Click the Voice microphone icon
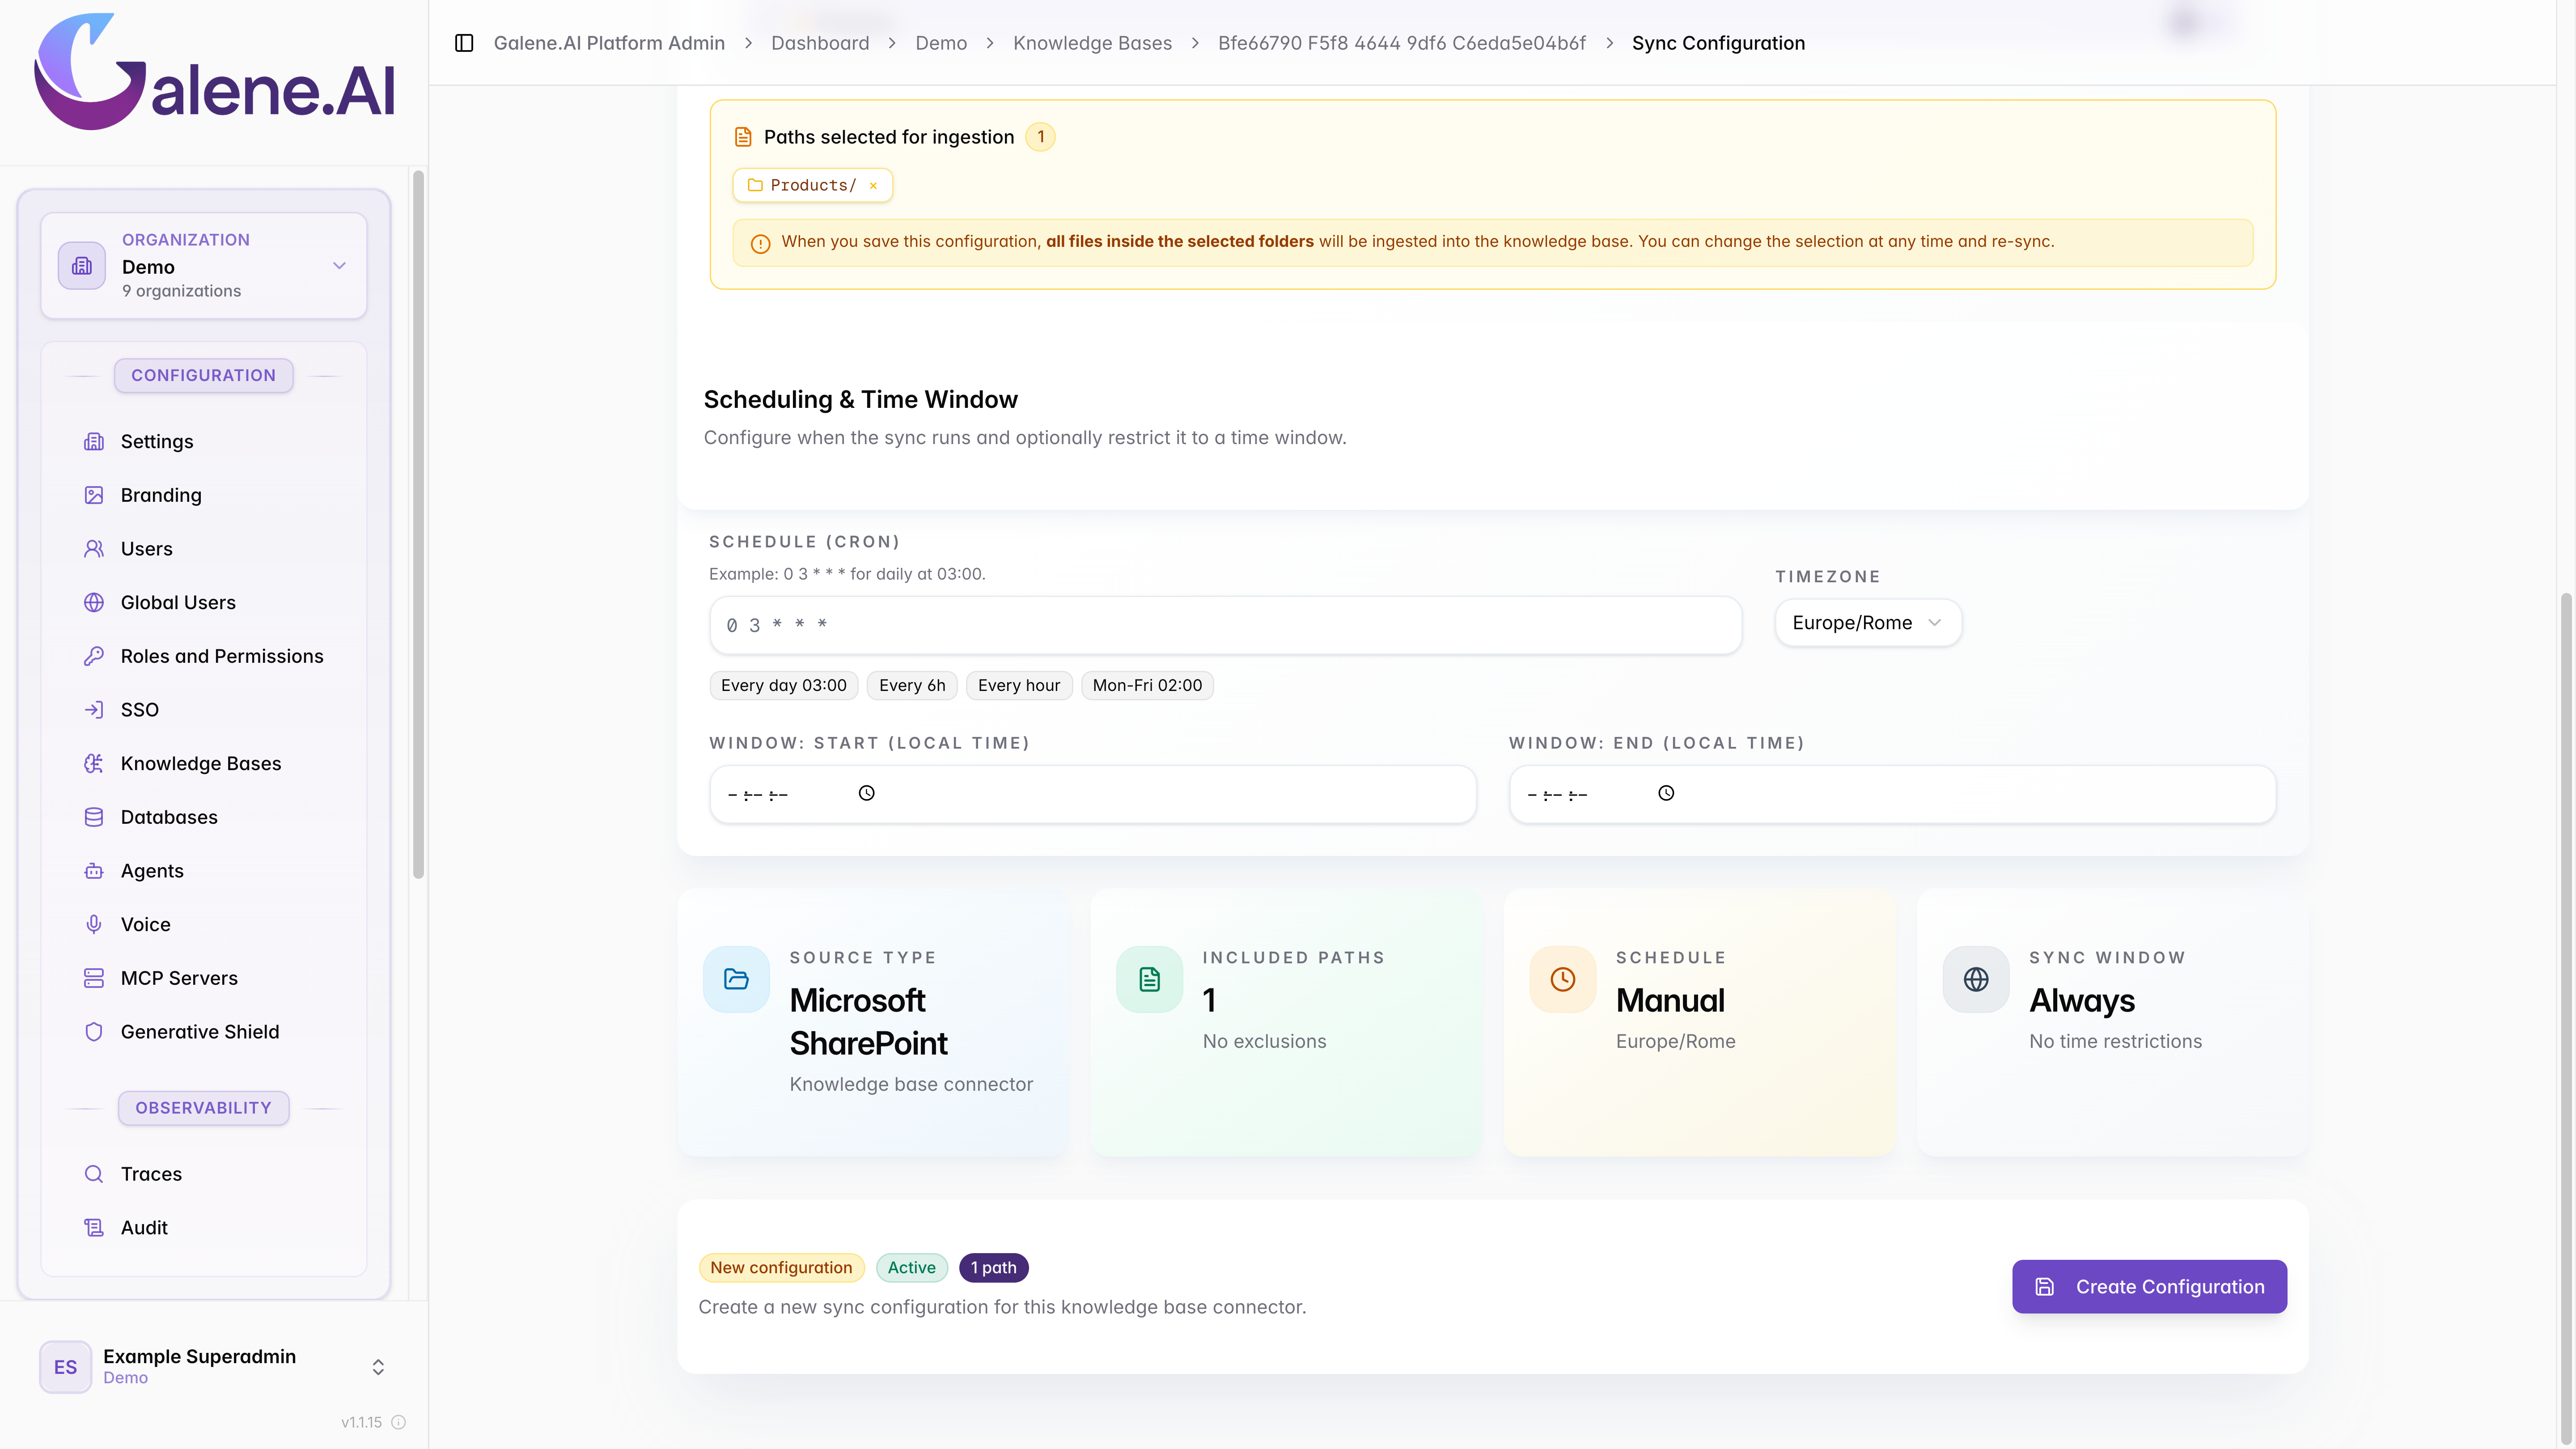Screen dimensions: 2576x1449 tap(94, 924)
